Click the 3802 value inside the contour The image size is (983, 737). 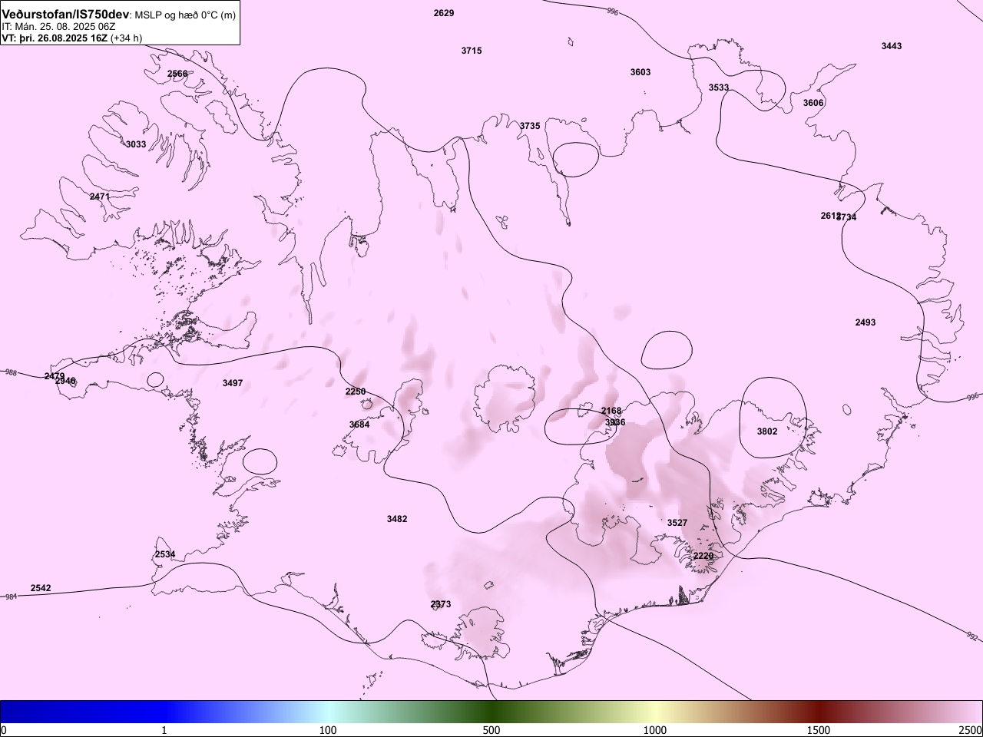tap(767, 431)
